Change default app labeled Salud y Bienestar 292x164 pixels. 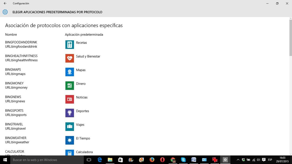click(88, 56)
